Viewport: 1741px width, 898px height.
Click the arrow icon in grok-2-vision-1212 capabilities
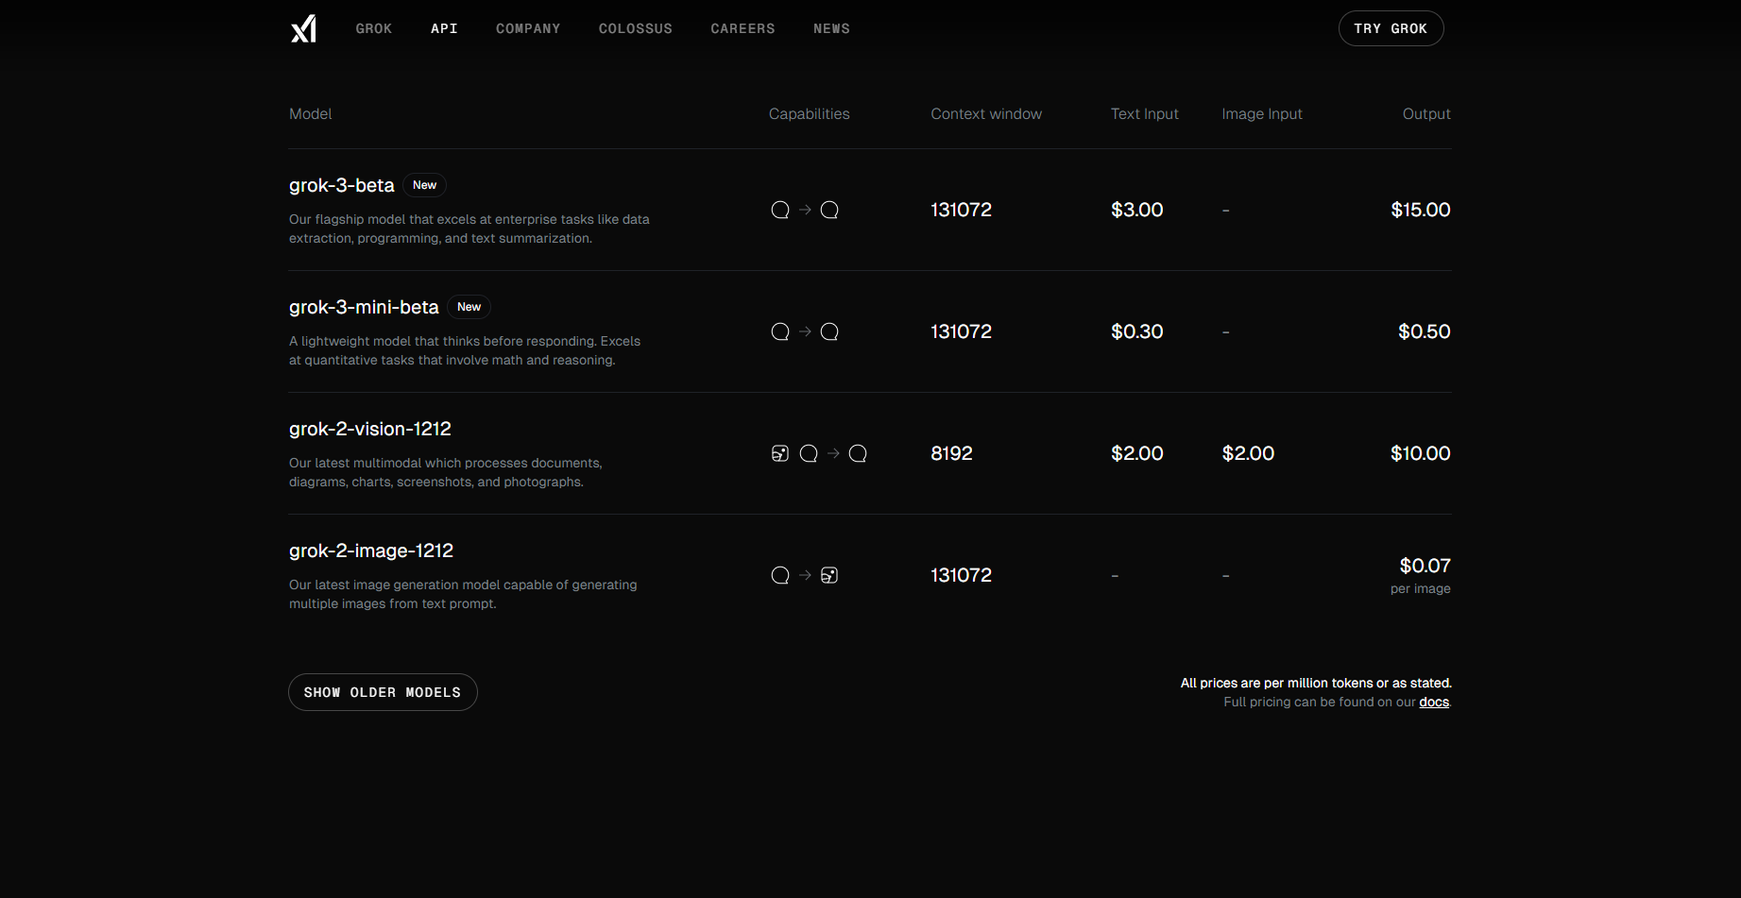(x=833, y=453)
